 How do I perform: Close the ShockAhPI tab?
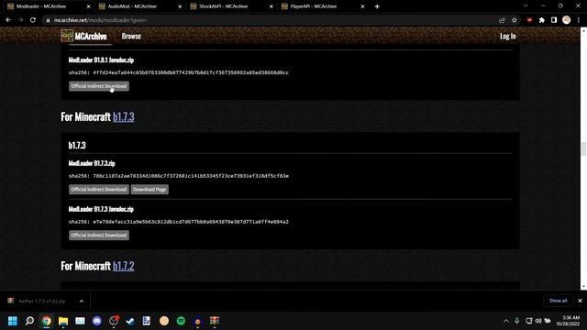(x=271, y=6)
